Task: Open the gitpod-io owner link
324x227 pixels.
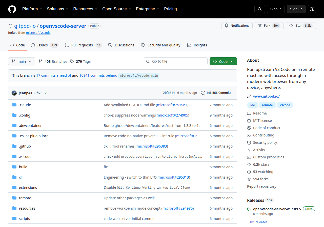Action: 25,26
